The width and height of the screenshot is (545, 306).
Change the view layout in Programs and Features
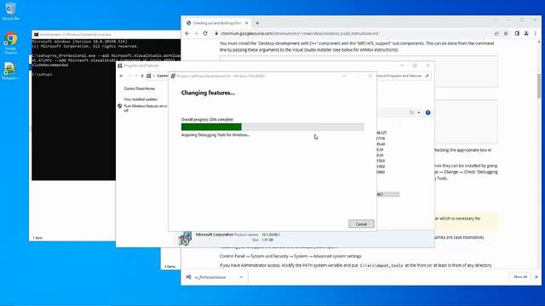pos(412,112)
